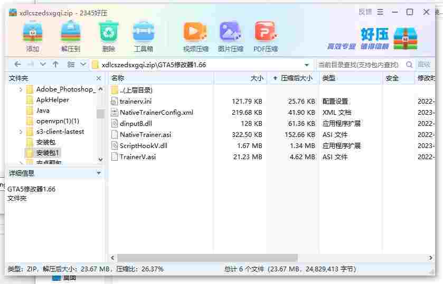Click the search magnifier icon
Screen dimensions: 443x284
[409, 65]
